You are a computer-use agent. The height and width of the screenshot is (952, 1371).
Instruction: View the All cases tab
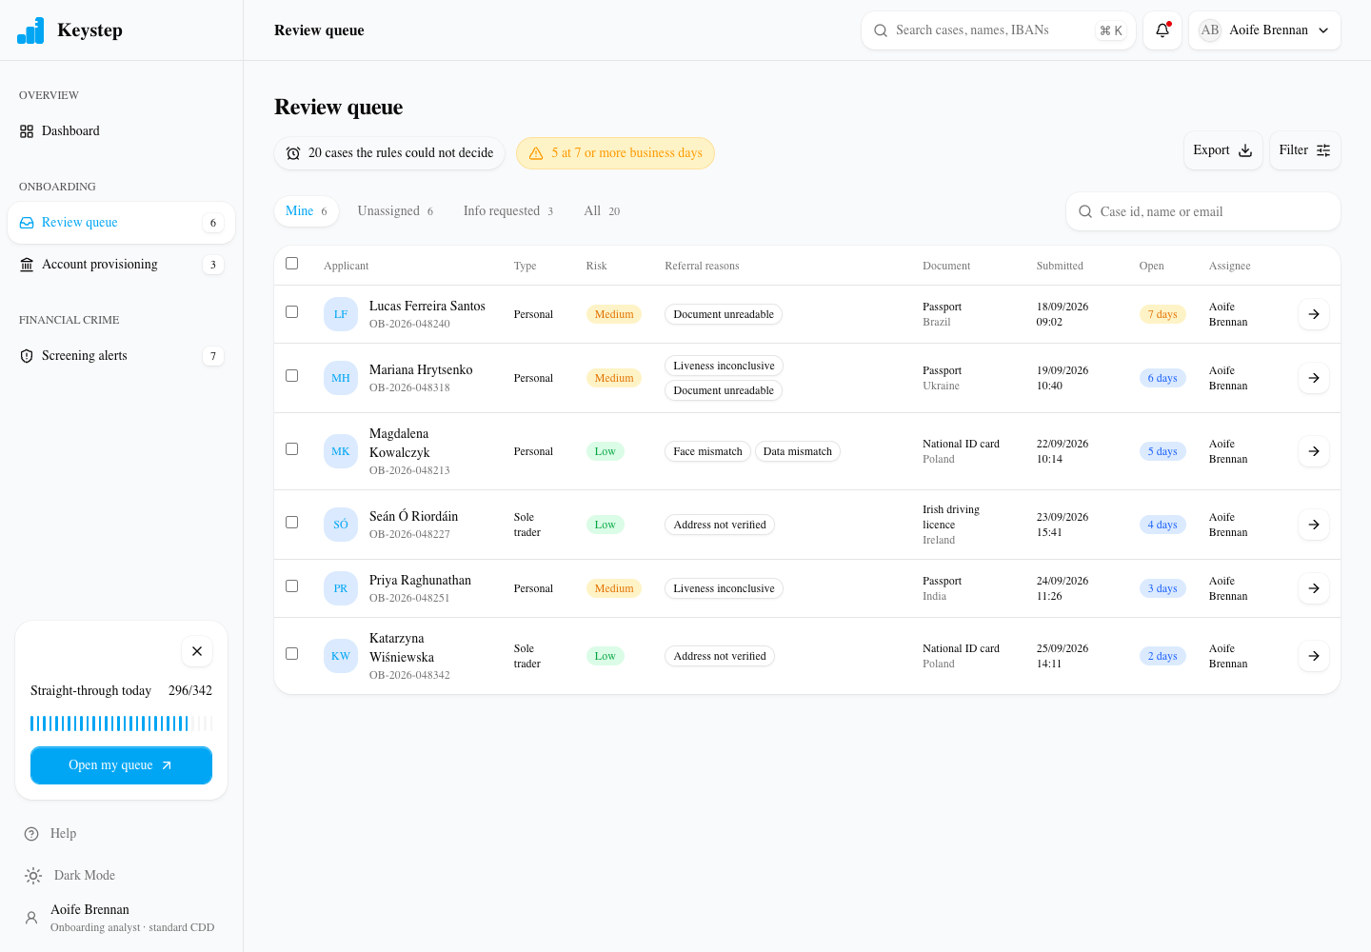pos(602,211)
